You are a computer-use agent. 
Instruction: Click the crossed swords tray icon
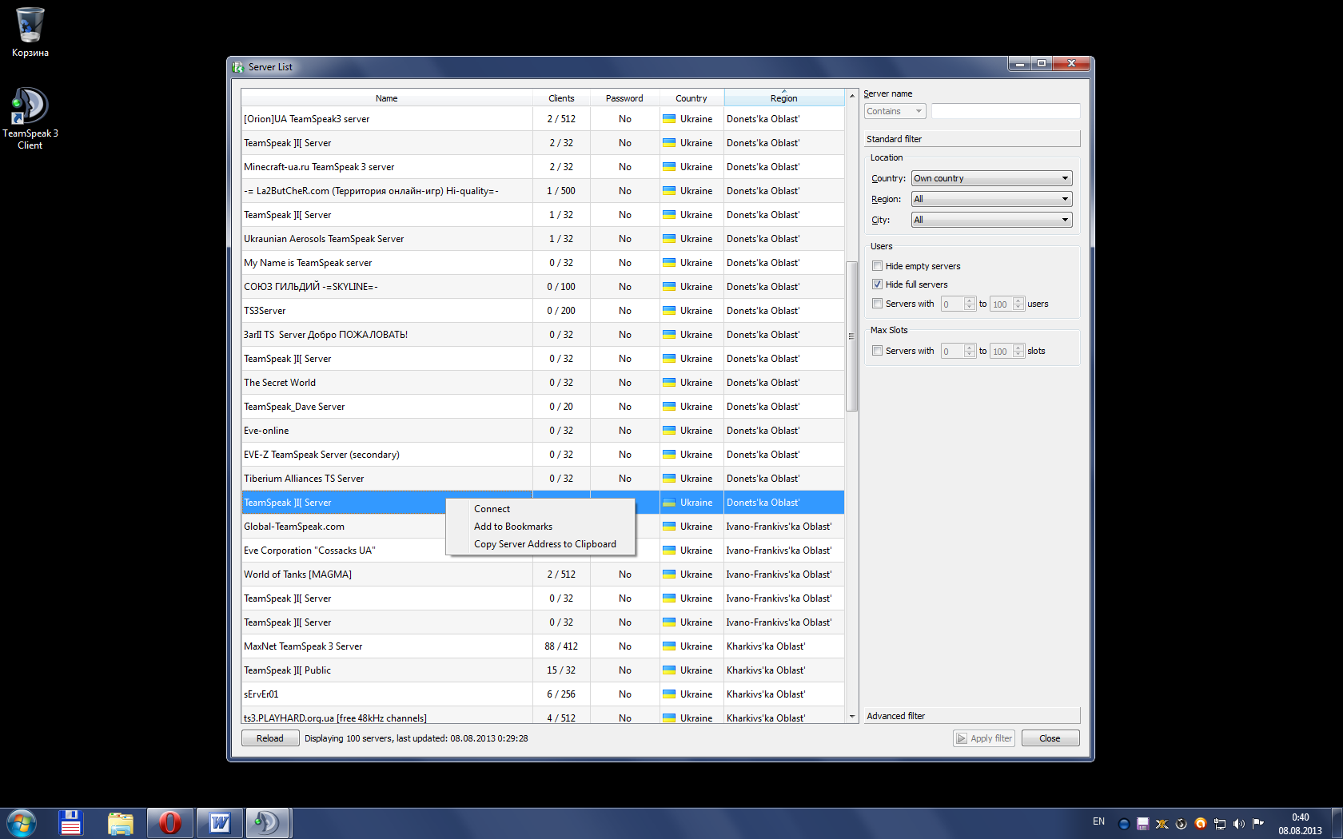tap(1162, 824)
